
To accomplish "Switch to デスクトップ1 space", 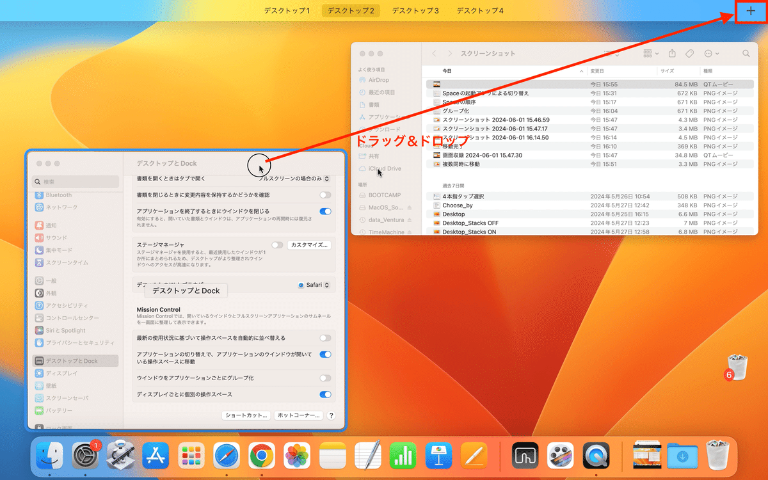I will (x=287, y=11).
